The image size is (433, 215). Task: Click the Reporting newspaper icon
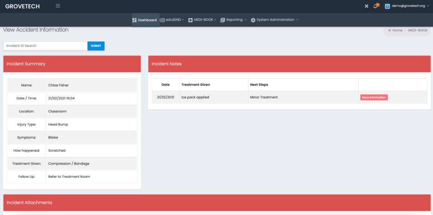click(x=223, y=20)
